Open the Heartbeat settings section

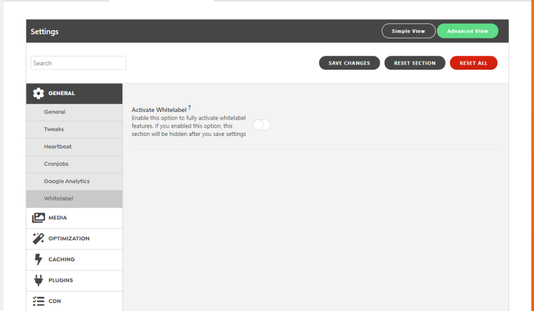click(x=74, y=147)
